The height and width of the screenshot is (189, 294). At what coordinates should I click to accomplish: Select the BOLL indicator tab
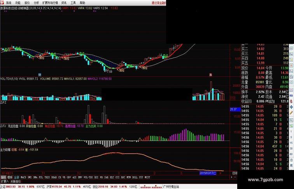pos(135,177)
